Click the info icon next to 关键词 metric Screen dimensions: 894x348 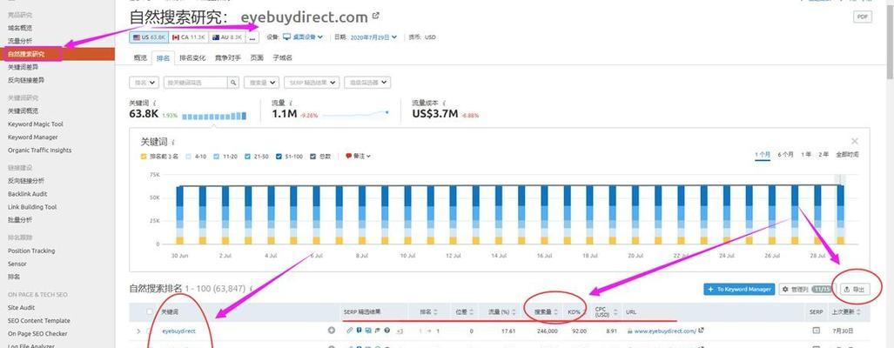click(154, 104)
